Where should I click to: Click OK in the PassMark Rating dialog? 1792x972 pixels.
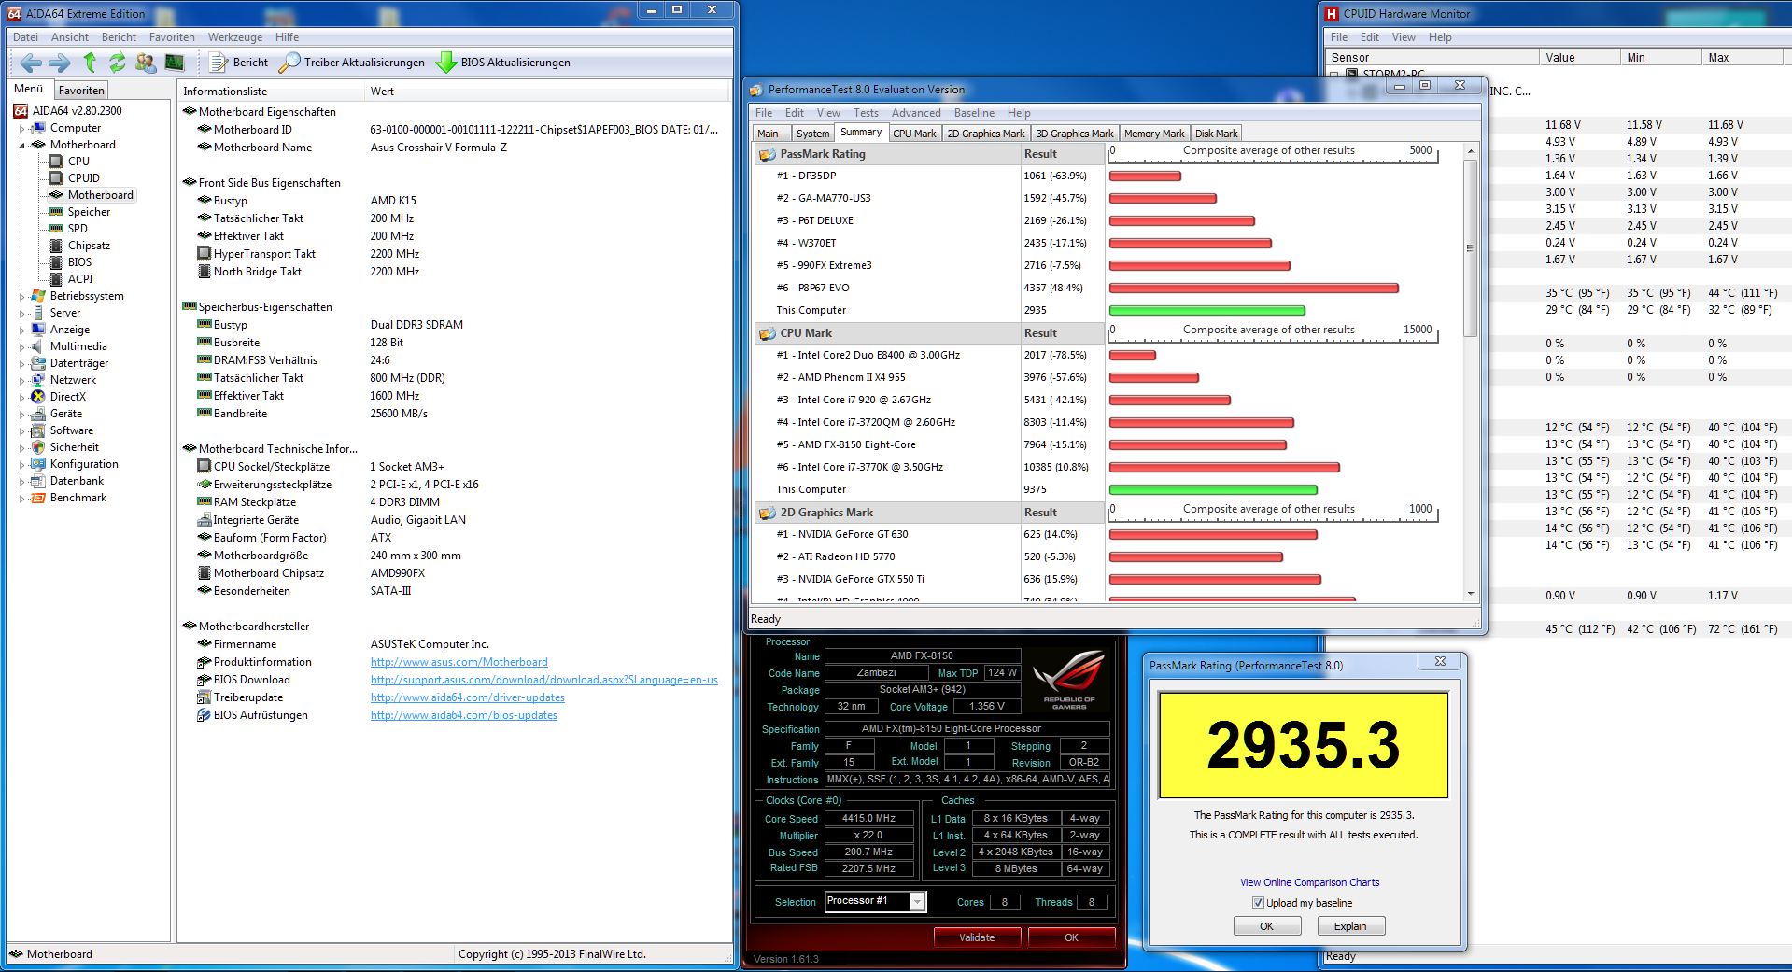tap(1266, 926)
